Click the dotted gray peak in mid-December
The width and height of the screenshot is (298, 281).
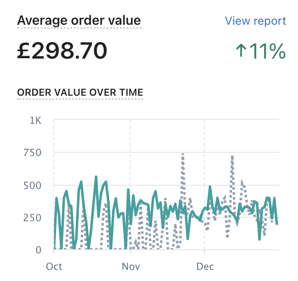[x=232, y=157]
